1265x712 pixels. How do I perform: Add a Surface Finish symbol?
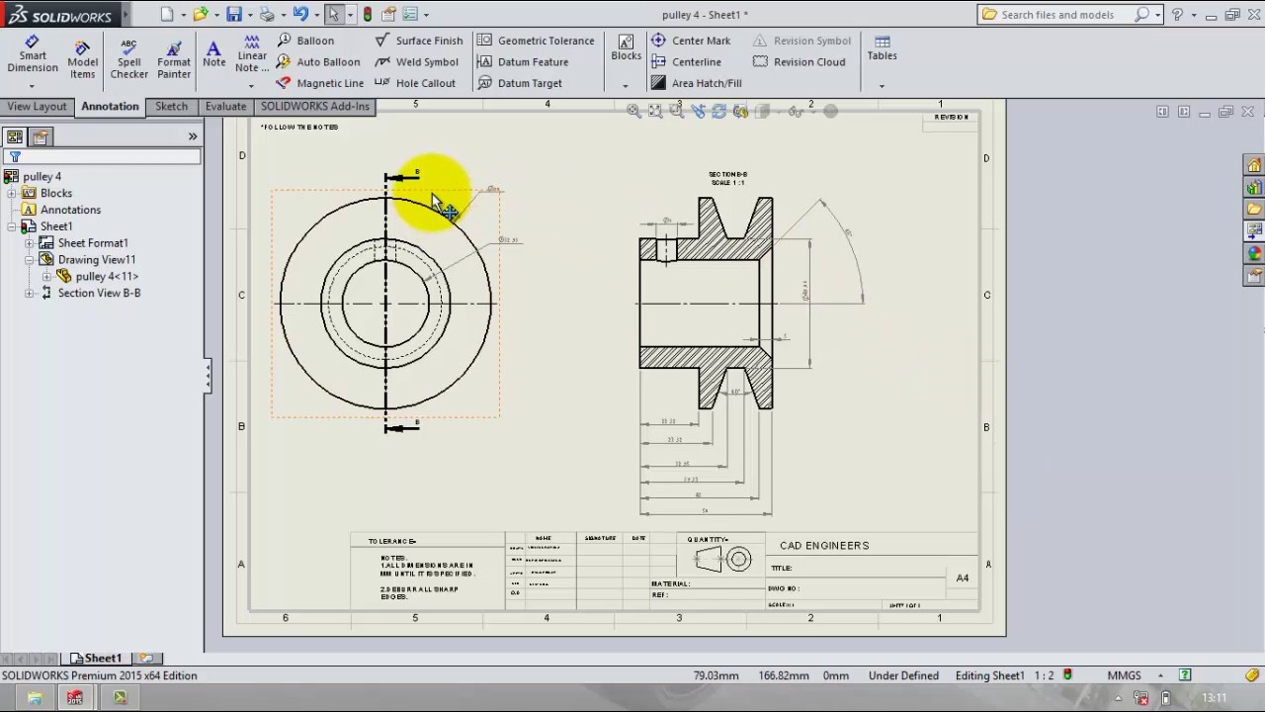[419, 41]
